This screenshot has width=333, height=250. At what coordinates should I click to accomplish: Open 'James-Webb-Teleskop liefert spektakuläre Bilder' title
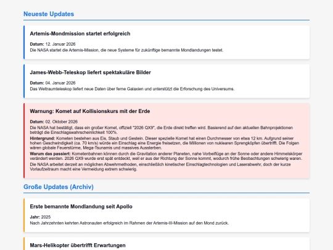tap(90, 72)
